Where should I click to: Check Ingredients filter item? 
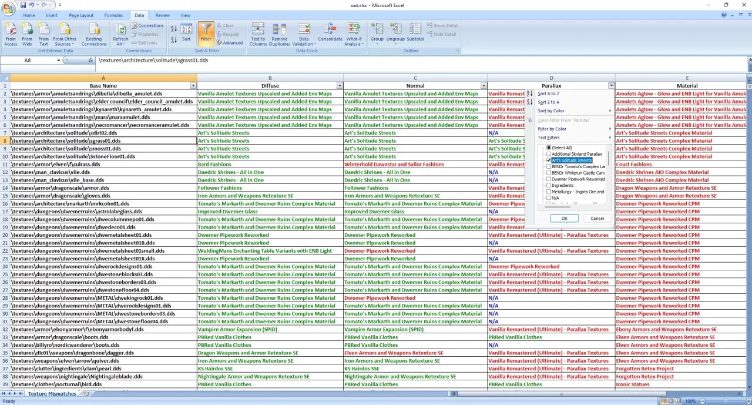[549, 185]
